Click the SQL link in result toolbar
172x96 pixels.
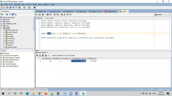click(49, 55)
